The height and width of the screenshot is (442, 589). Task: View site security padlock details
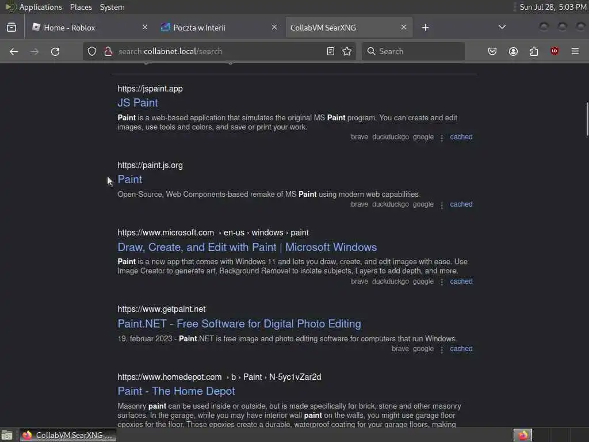[x=108, y=51]
